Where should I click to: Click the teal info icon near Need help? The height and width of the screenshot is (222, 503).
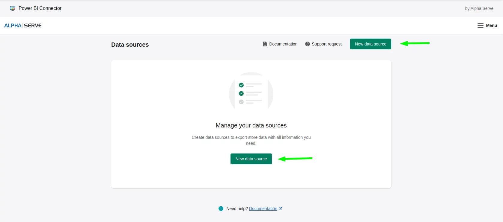point(221,209)
